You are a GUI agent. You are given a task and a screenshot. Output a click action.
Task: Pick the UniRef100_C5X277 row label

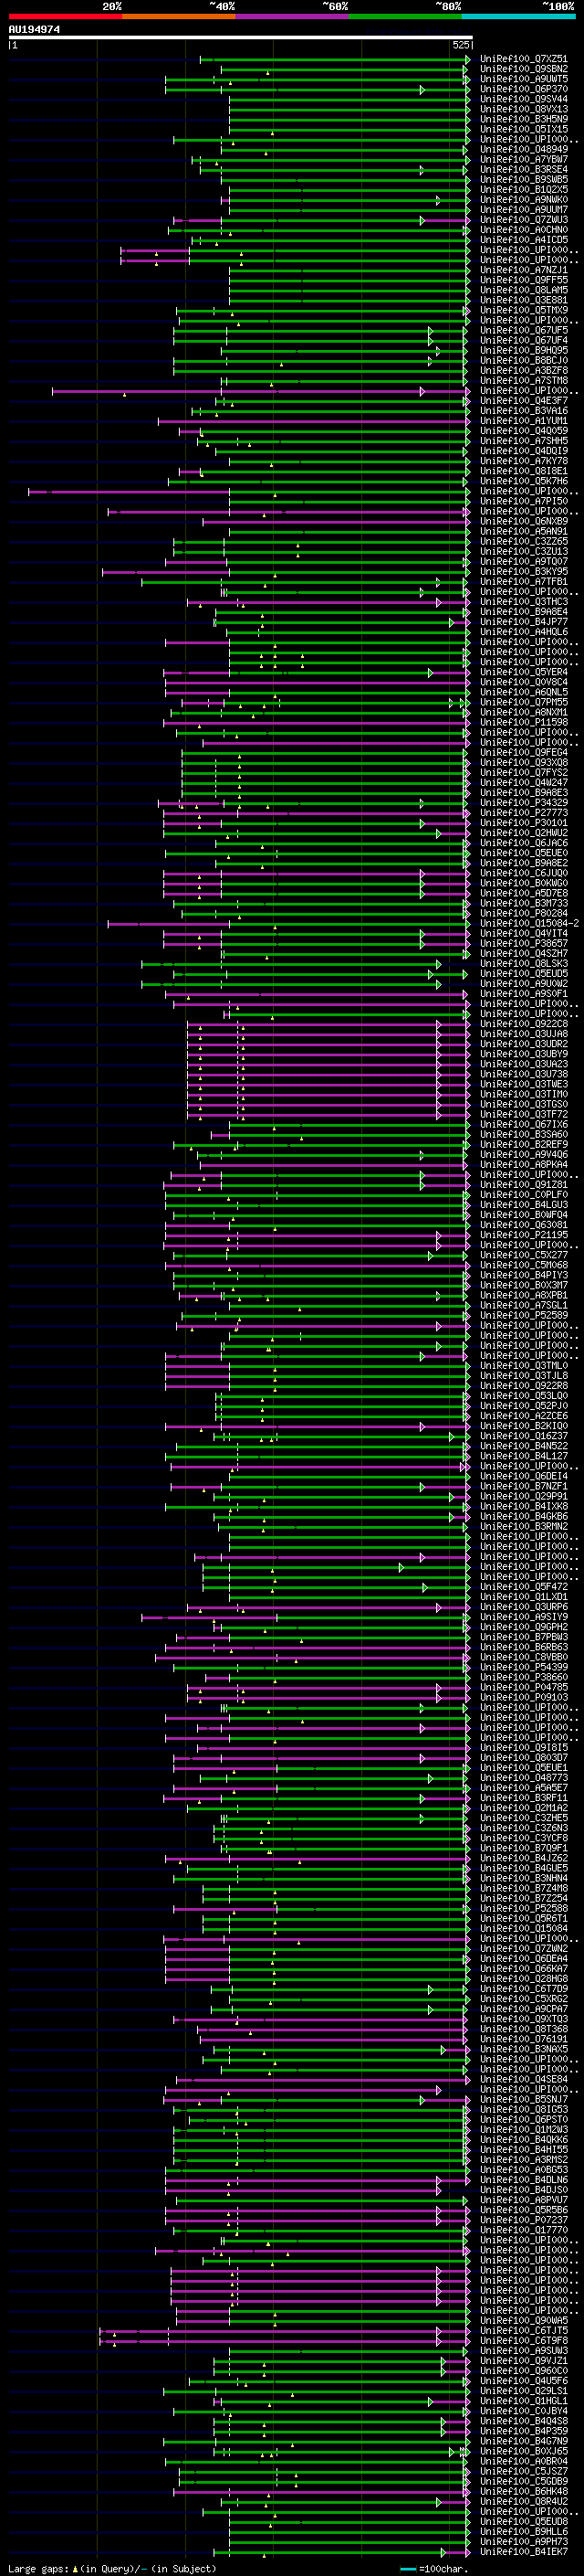point(523,1255)
